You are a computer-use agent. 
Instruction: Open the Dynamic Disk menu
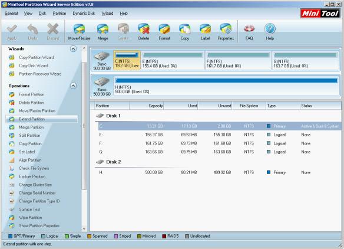[x=84, y=14]
